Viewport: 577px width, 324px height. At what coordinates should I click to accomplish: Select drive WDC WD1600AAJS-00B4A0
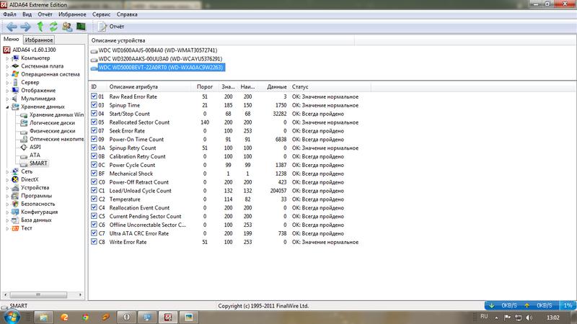click(157, 50)
